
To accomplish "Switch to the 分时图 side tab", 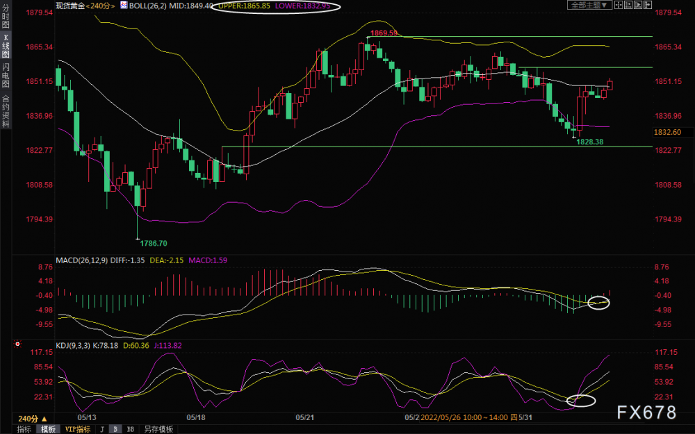I will pos(6,16).
